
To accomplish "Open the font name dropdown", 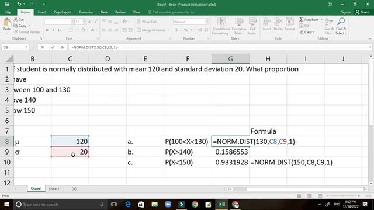I will 72,22.
